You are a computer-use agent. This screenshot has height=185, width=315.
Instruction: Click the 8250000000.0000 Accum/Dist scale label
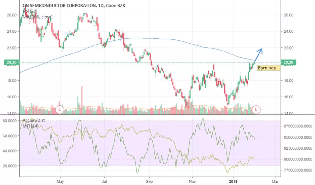pyautogui.click(x=298, y=148)
